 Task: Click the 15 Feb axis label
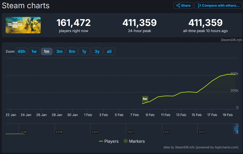tap(196, 115)
